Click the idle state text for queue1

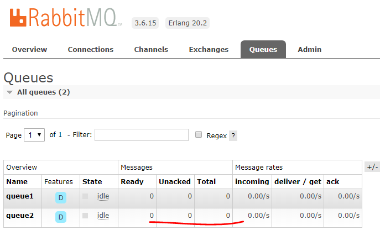(x=103, y=196)
